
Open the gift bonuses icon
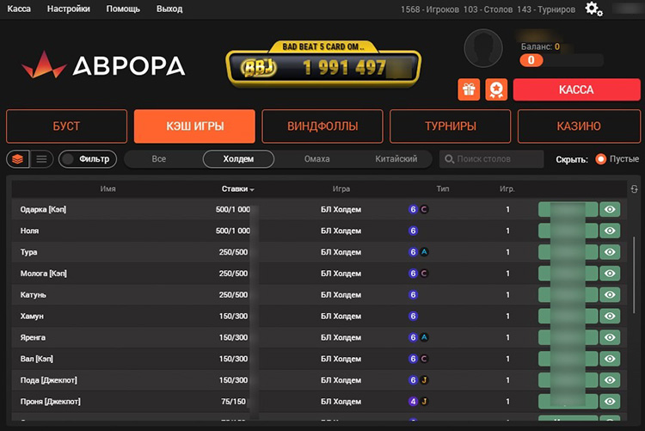[469, 89]
